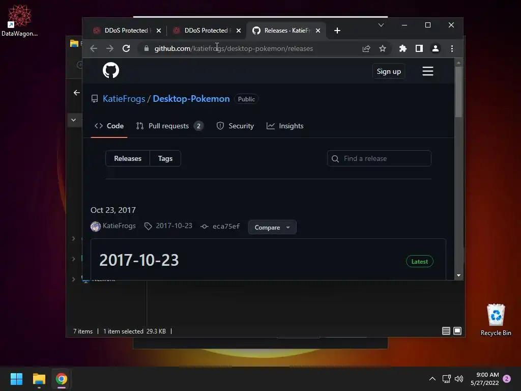Expand the Compare dropdown
Screen dimensions: 521x391
(x=272, y=228)
